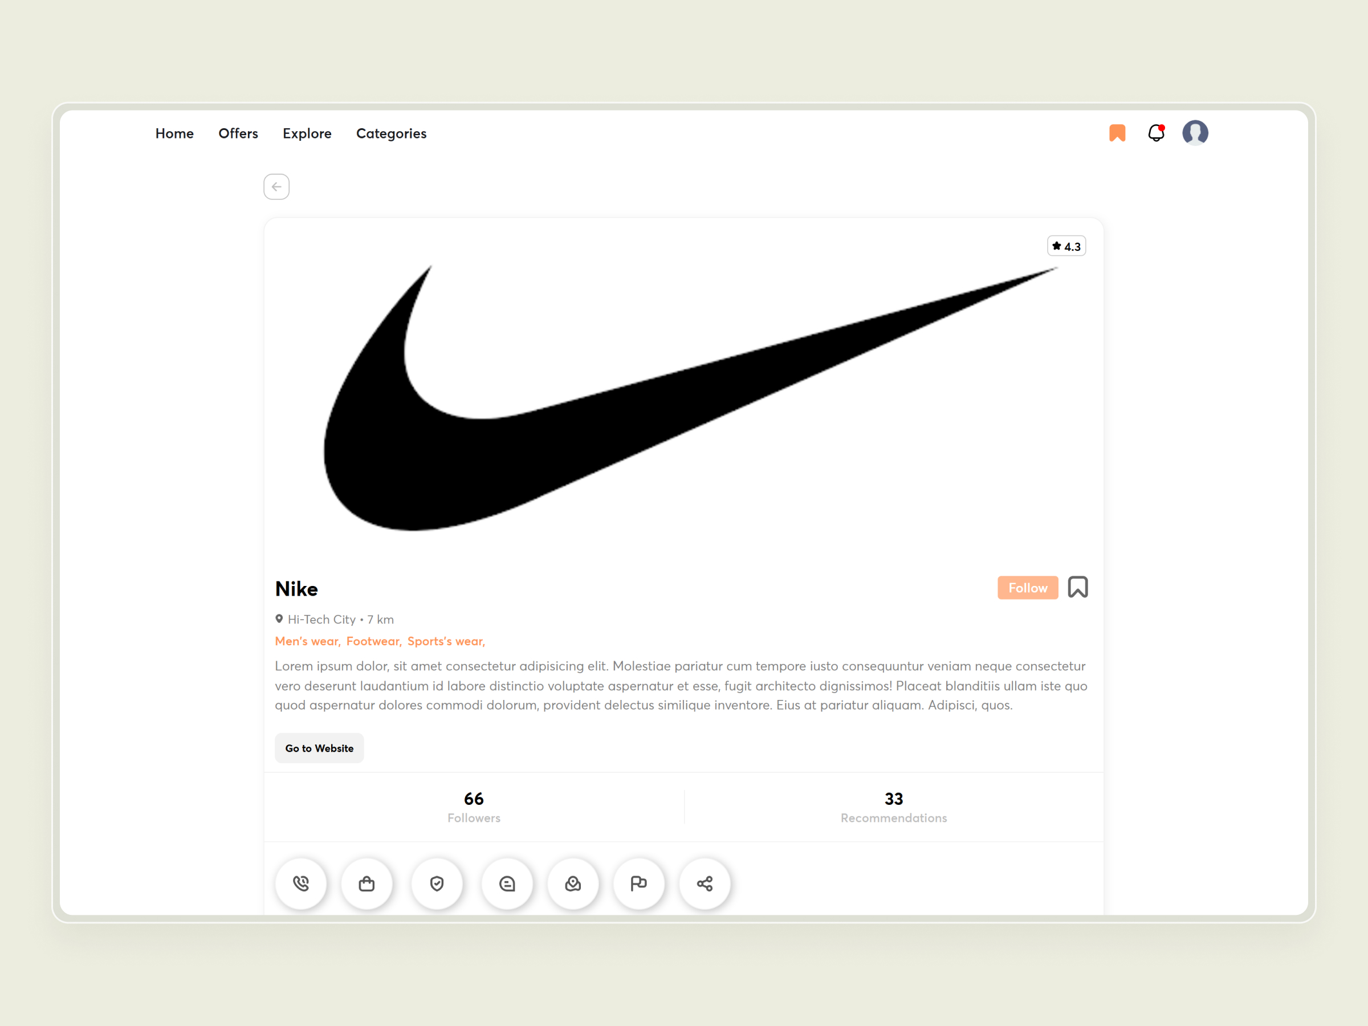1368x1026 pixels.
Task: Toggle the bookmark next to Follow button
Action: (1078, 587)
